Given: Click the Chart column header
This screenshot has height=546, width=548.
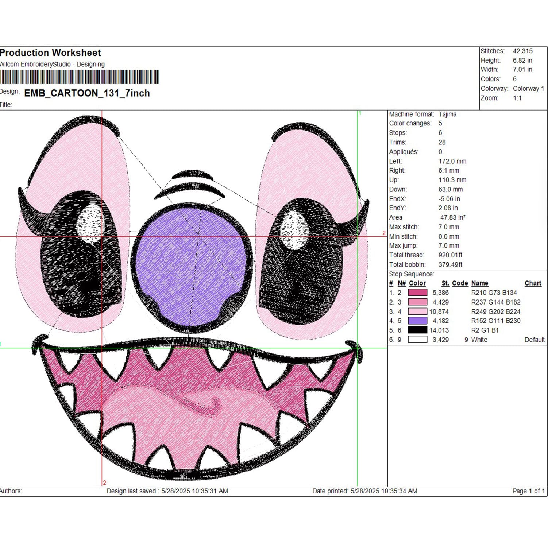Looking at the screenshot, I should click(533, 283).
